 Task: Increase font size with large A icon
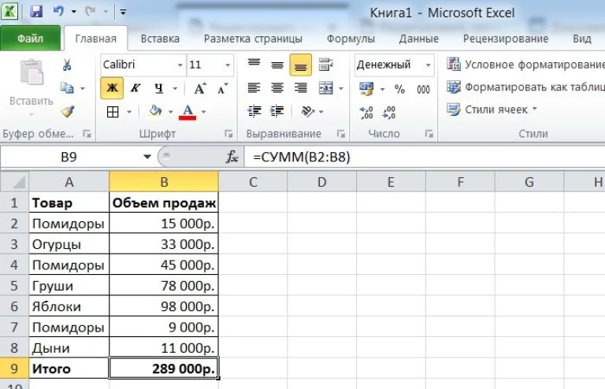click(200, 88)
